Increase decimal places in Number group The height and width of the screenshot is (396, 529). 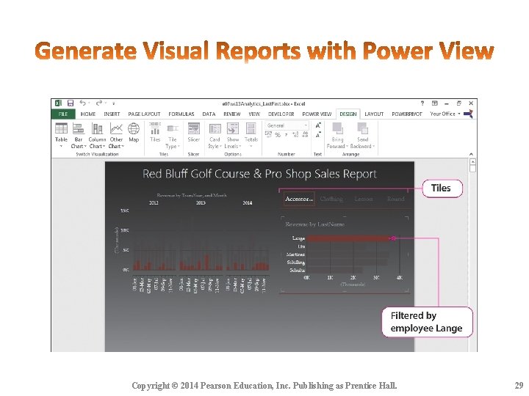(295, 135)
